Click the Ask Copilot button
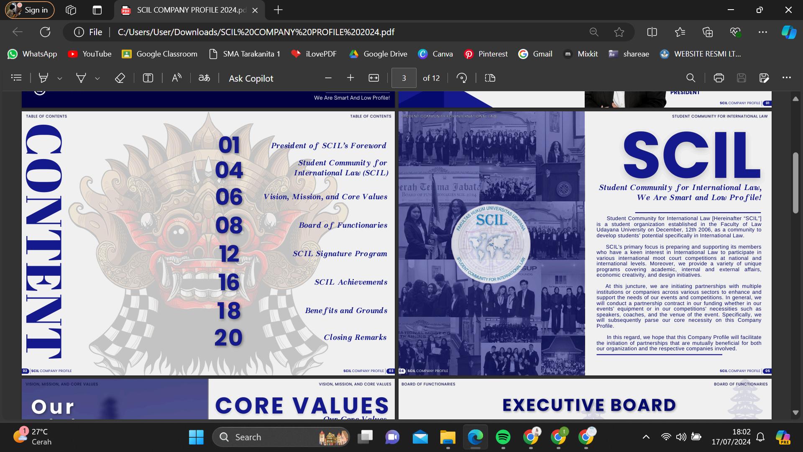803x452 pixels. [251, 78]
